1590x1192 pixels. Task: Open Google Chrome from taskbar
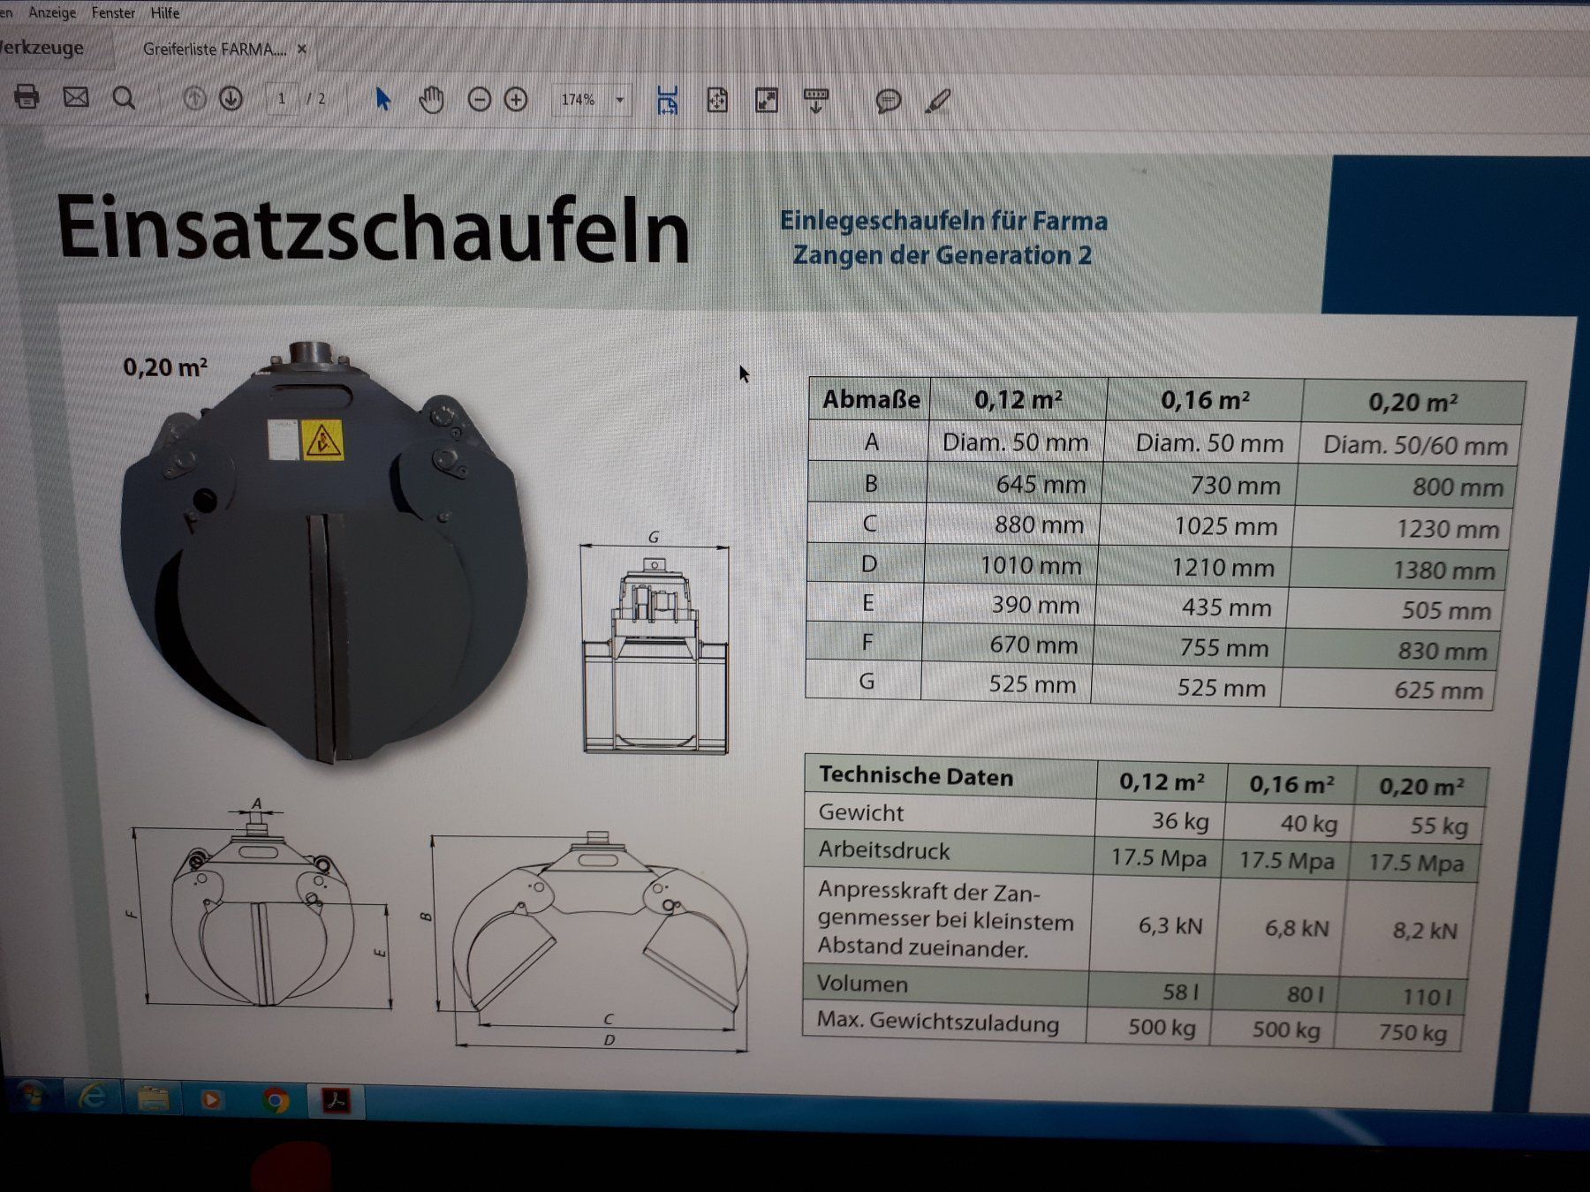coord(276,1100)
